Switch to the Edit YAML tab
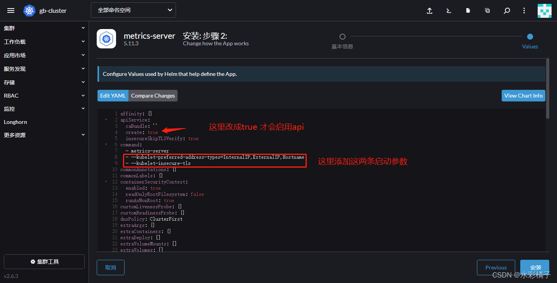557x283 pixels. tap(113, 96)
